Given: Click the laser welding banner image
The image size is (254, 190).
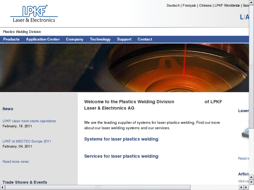Looking at the screenshot, I should tap(124, 68).
